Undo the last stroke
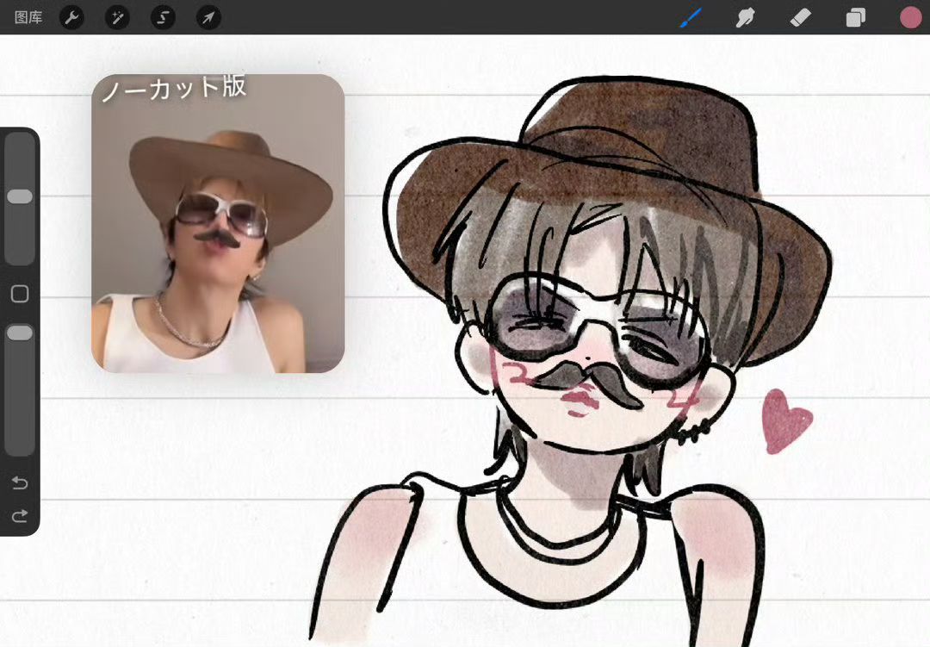The image size is (930, 647). tap(20, 482)
